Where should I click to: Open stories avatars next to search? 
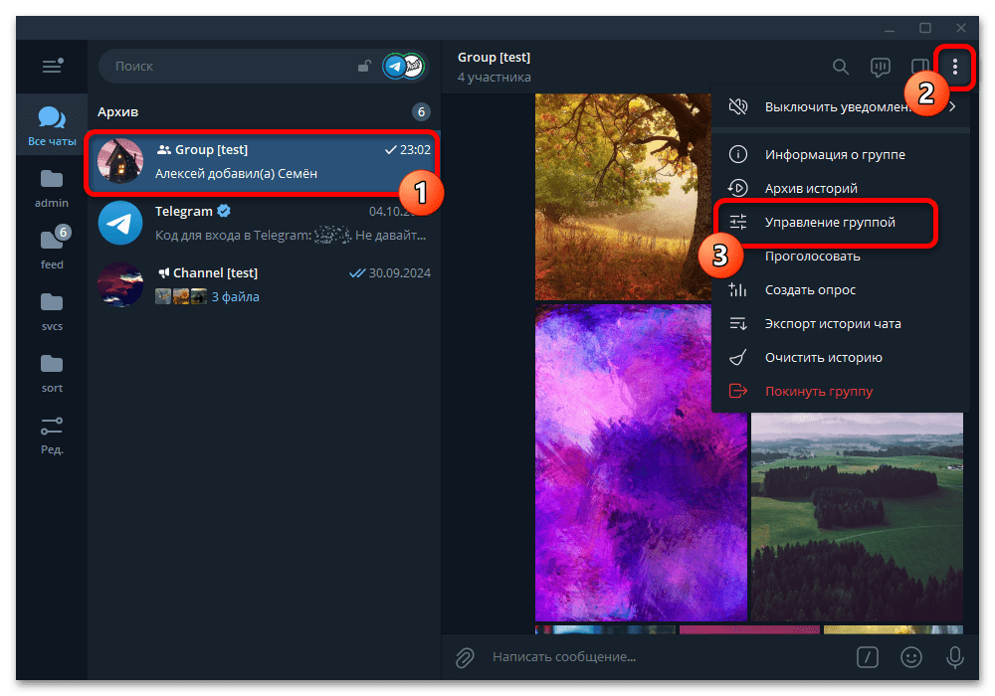click(404, 66)
